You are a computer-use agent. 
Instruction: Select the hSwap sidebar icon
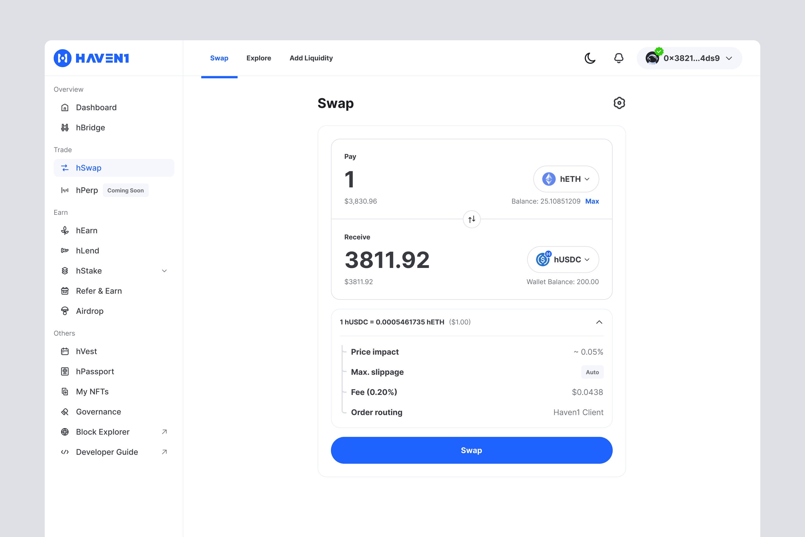(65, 168)
